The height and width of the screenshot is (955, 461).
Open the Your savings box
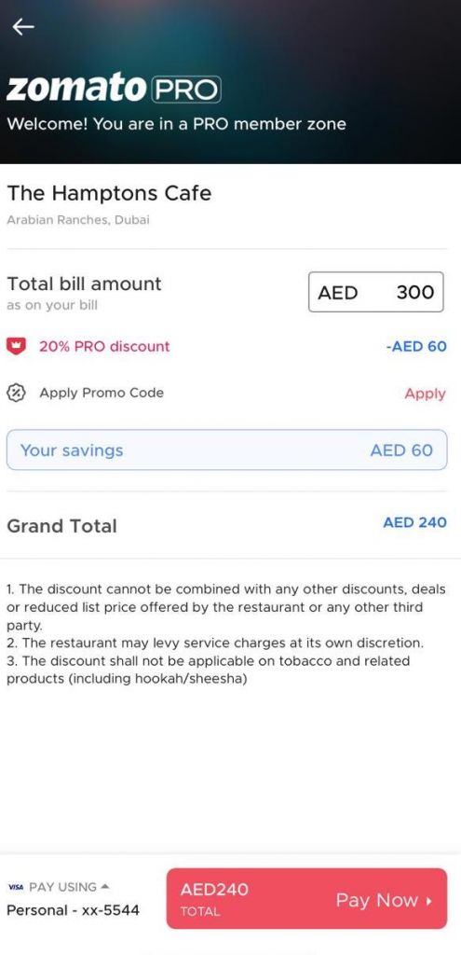coord(227,450)
